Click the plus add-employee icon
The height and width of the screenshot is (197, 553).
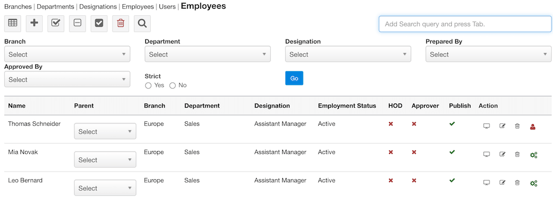point(34,23)
